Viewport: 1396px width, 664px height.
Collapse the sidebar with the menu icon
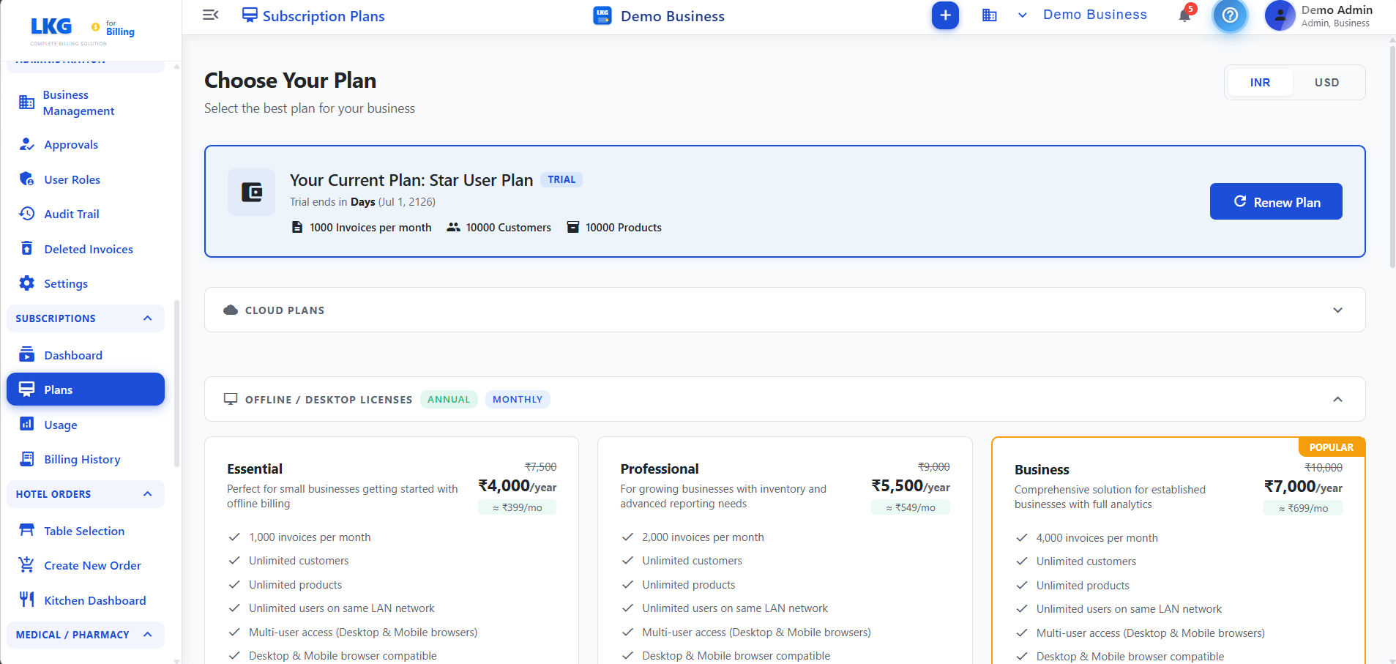coord(211,15)
